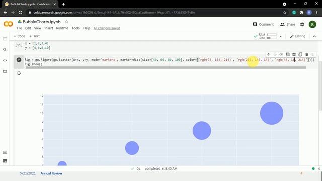
Task: Open the command palette icon in sidebar
Action: (5, 152)
